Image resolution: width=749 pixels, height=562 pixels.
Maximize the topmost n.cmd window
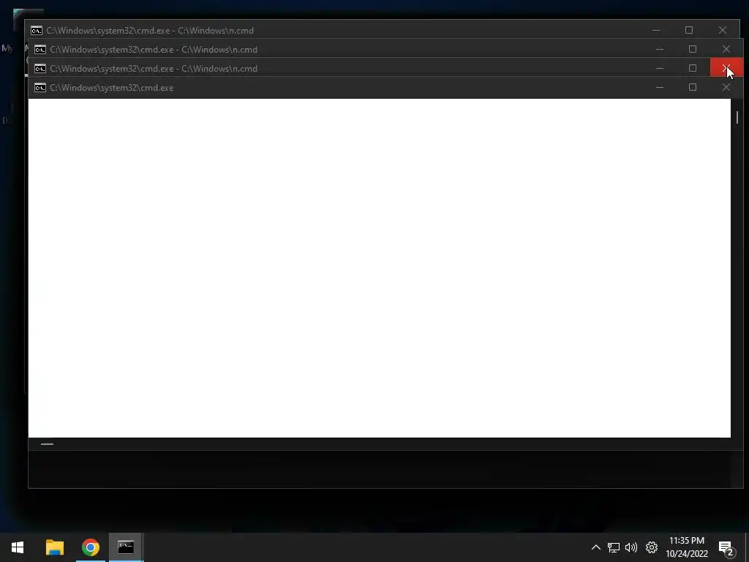pyautogui.click(x=689, y=30)
